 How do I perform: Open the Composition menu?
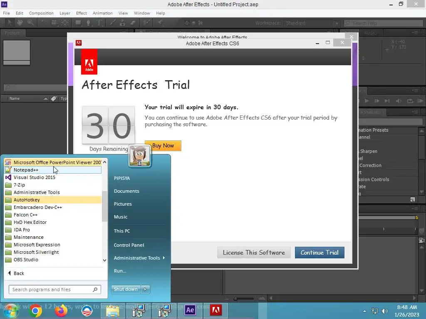coord(41,13)
